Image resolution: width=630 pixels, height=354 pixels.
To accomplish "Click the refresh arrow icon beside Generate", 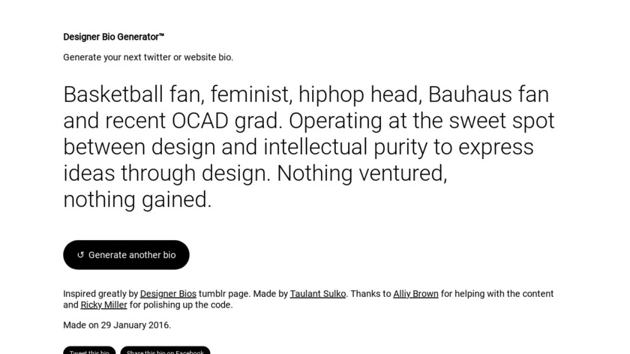I will [81, 255].
